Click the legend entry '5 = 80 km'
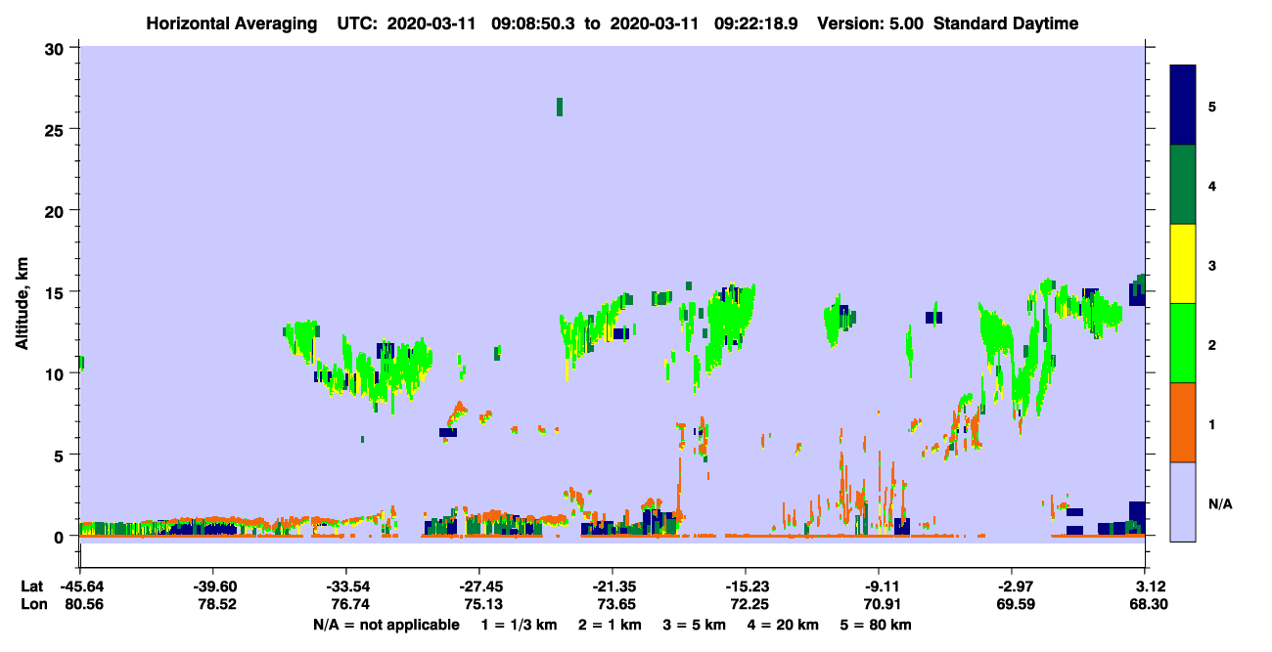The image size is (1272, 652). coord(876,625)
